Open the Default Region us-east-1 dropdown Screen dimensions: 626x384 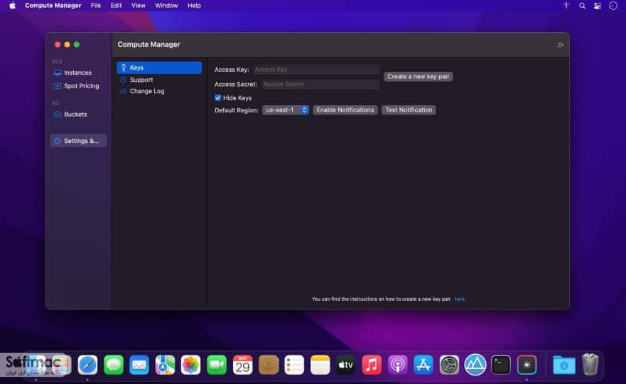(x=286, y=110)
